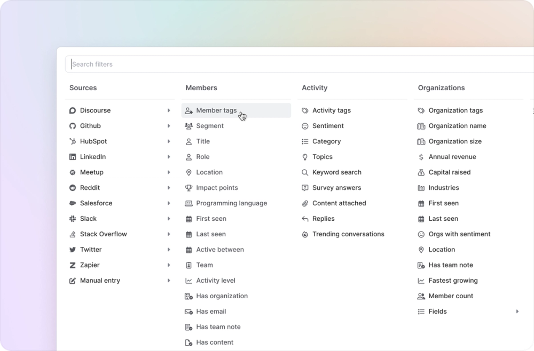Expand the Manual entry submenu arrow
Image resolution: width=534 pixels, height=351 pixels.
tap(169, 281)
